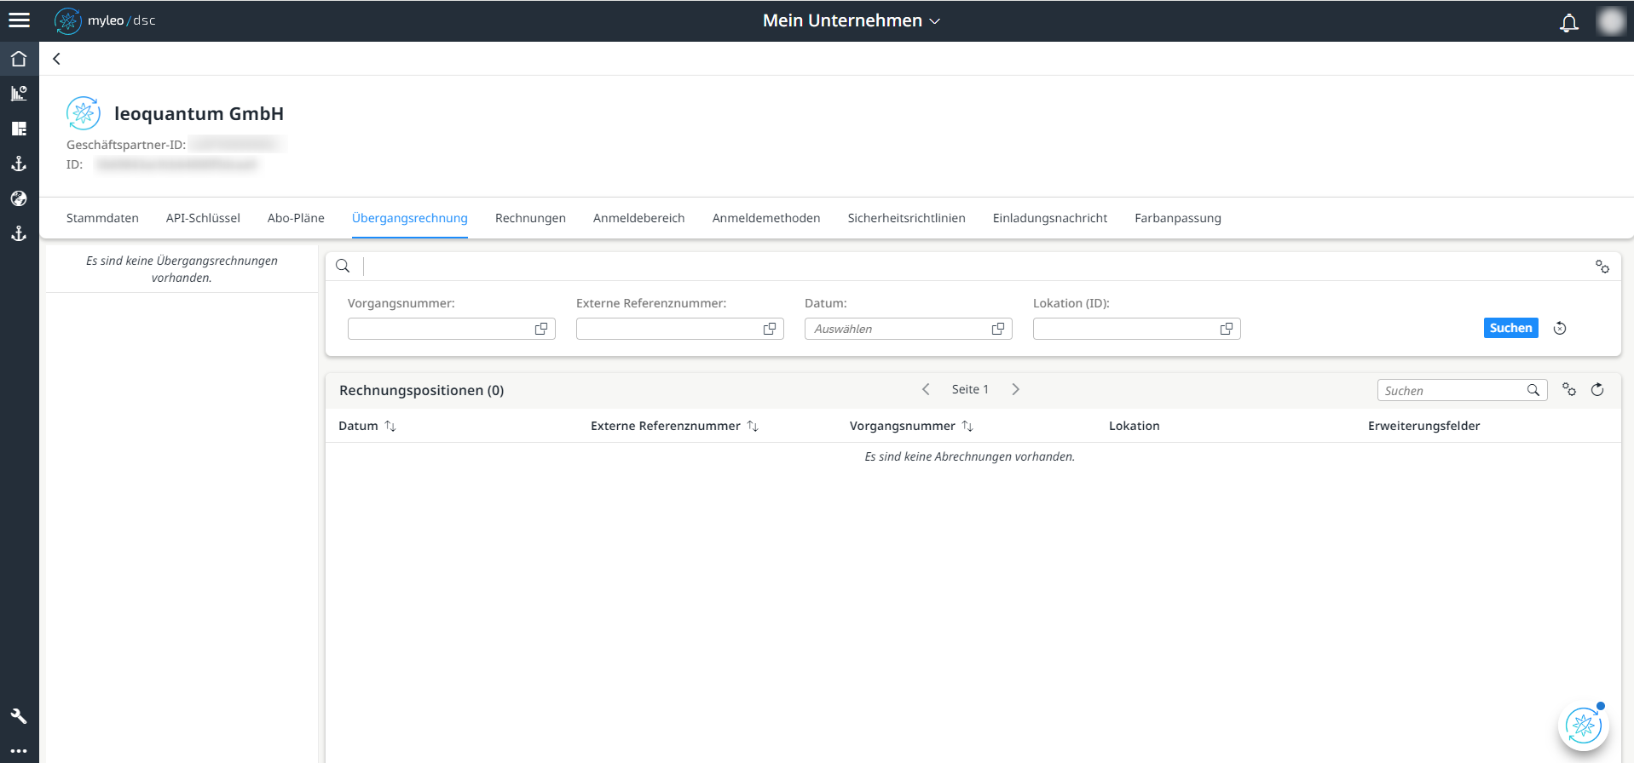Switch to the Abo-Pläne tab
1634x763 pixels.
coord(296,218)
